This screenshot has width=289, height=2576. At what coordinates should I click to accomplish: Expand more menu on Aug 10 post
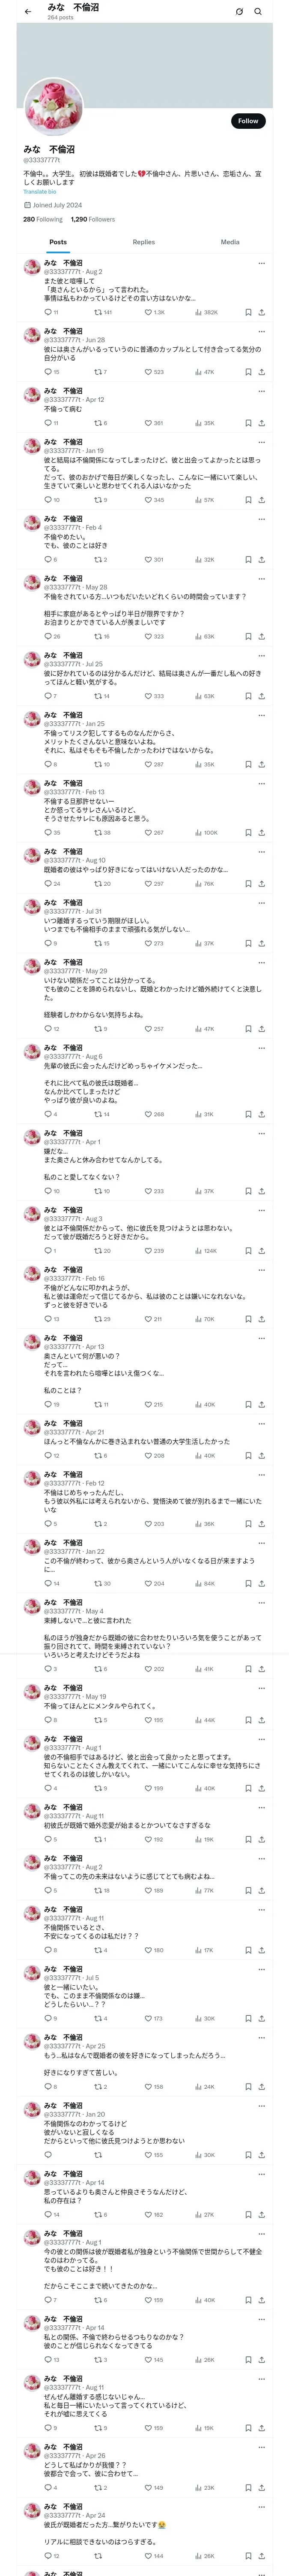[x=261, y=851]
